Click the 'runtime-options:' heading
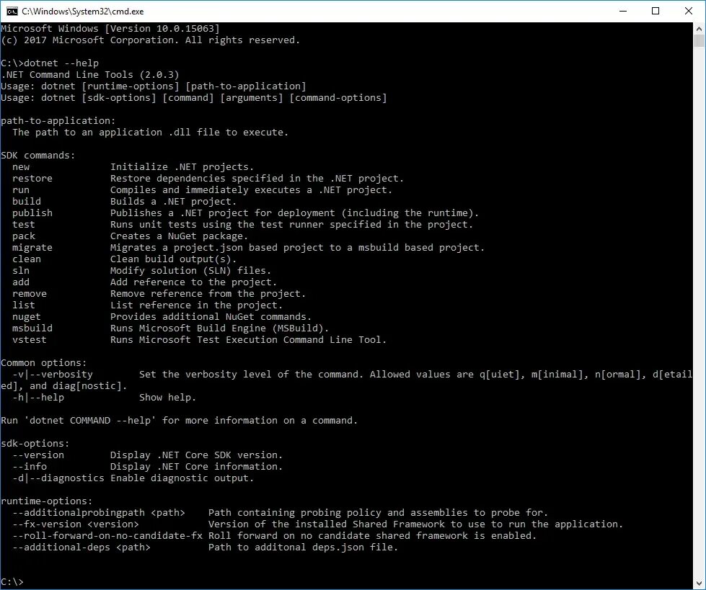 pyautogui.click(x=46, y=501)
